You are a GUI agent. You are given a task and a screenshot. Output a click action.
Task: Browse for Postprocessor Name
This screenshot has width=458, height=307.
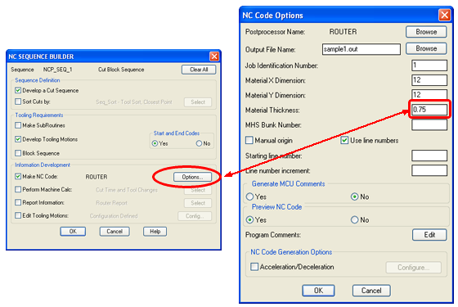pyautogui.click(x=426, y=32)
